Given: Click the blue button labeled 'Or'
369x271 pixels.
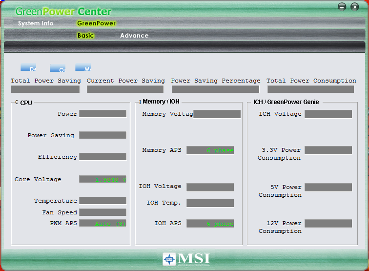Looking at the screenshot, I should click(58, 68).
